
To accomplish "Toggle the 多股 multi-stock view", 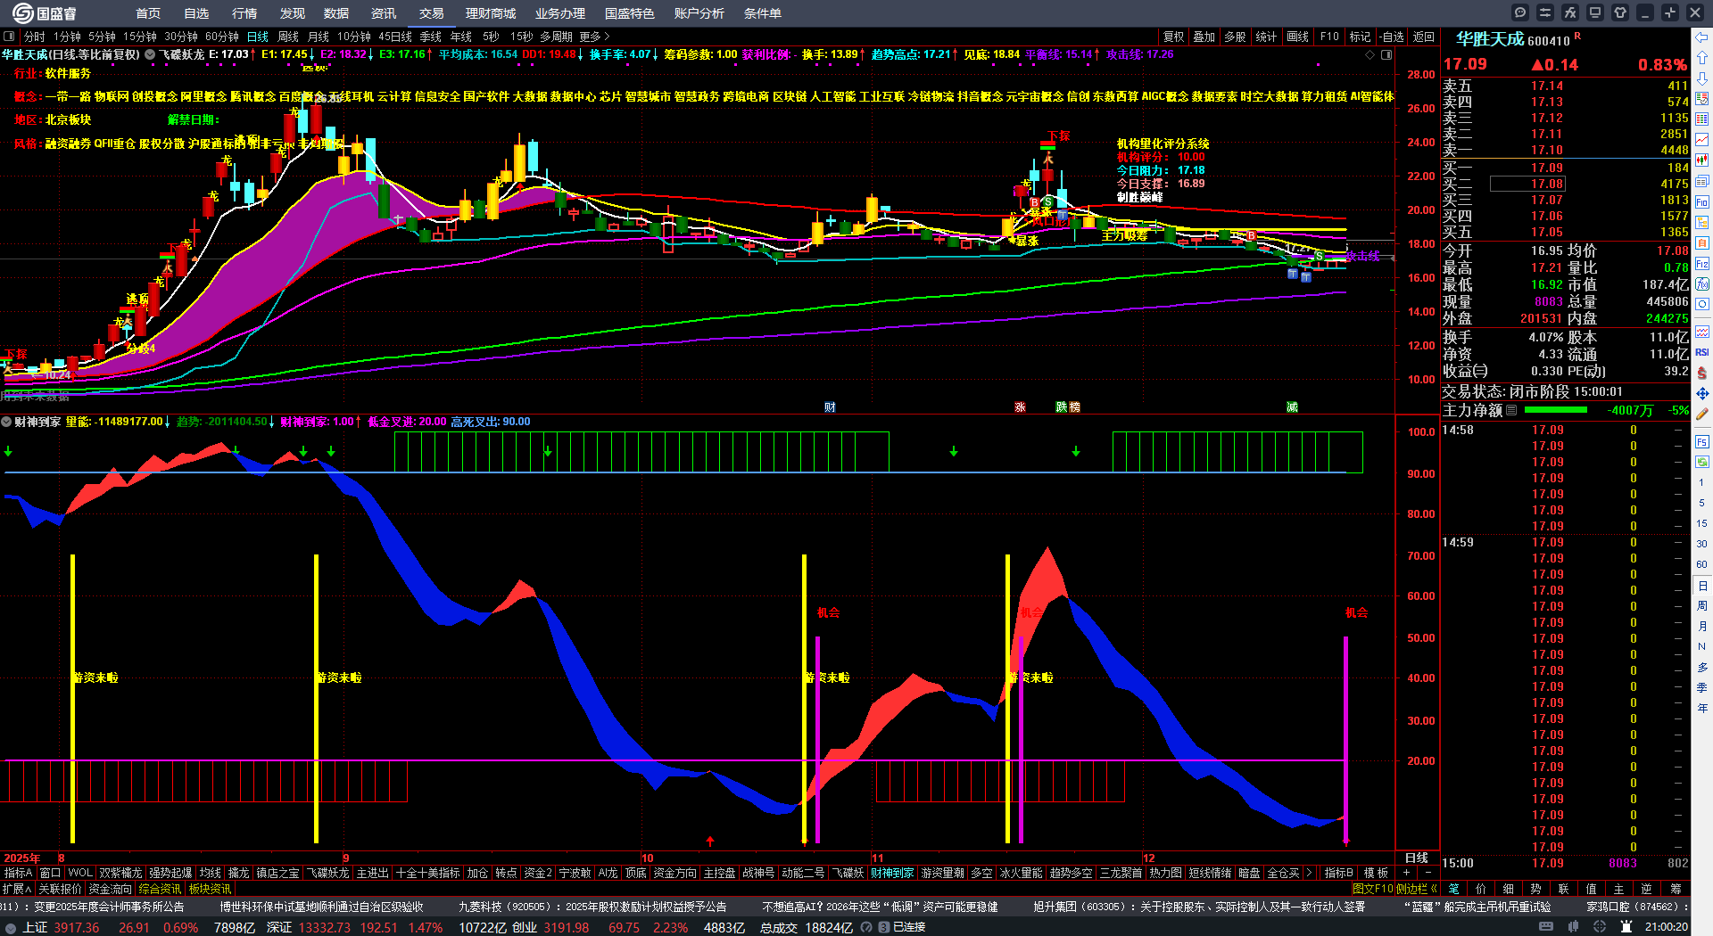I will (x=1235, y=37).
